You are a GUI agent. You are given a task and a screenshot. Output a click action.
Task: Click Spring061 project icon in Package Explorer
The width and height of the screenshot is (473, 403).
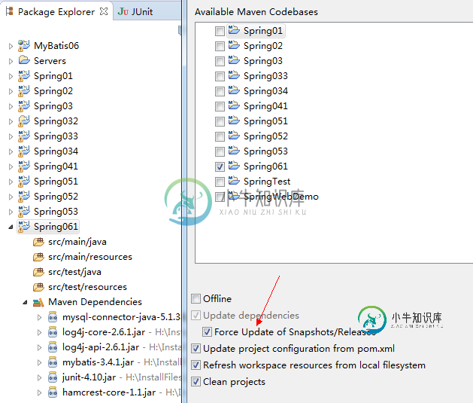[x=24, y=227]
